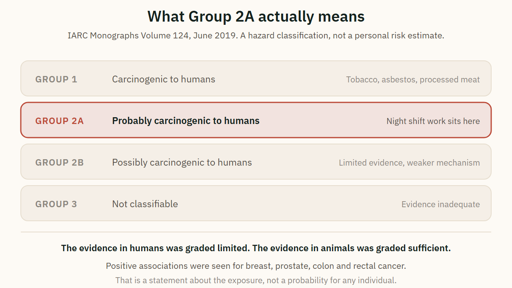
Task: Click the positive associations cancer sentence
Action: (256, 266)
